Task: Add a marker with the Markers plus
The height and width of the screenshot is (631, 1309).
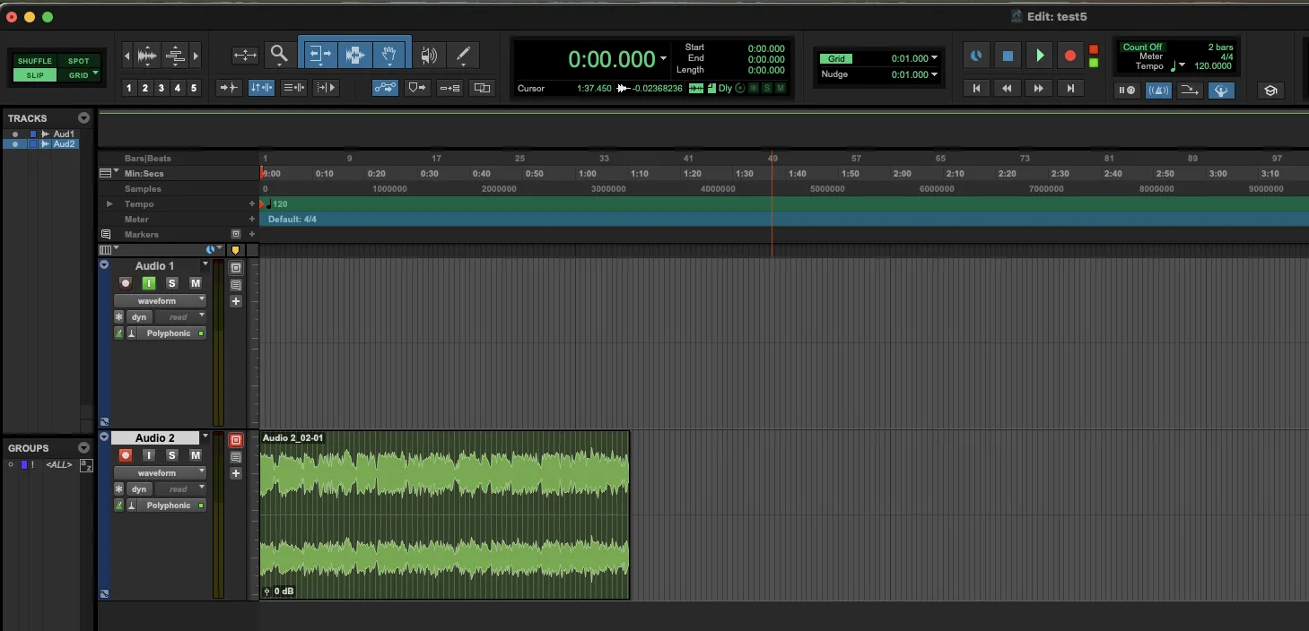Action: coord(252,234)
